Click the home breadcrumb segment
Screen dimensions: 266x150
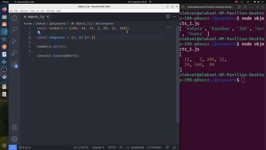click(28, 23)
